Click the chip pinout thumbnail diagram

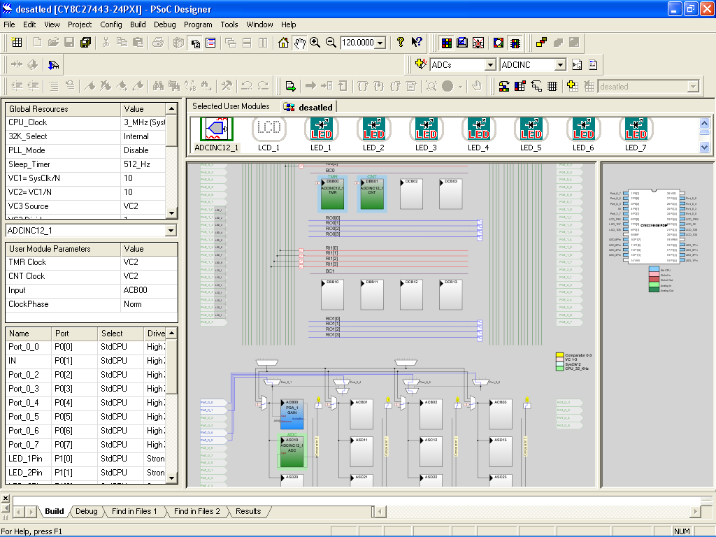654,227
